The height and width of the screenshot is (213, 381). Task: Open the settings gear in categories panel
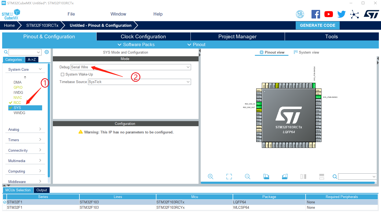[47, 52]
